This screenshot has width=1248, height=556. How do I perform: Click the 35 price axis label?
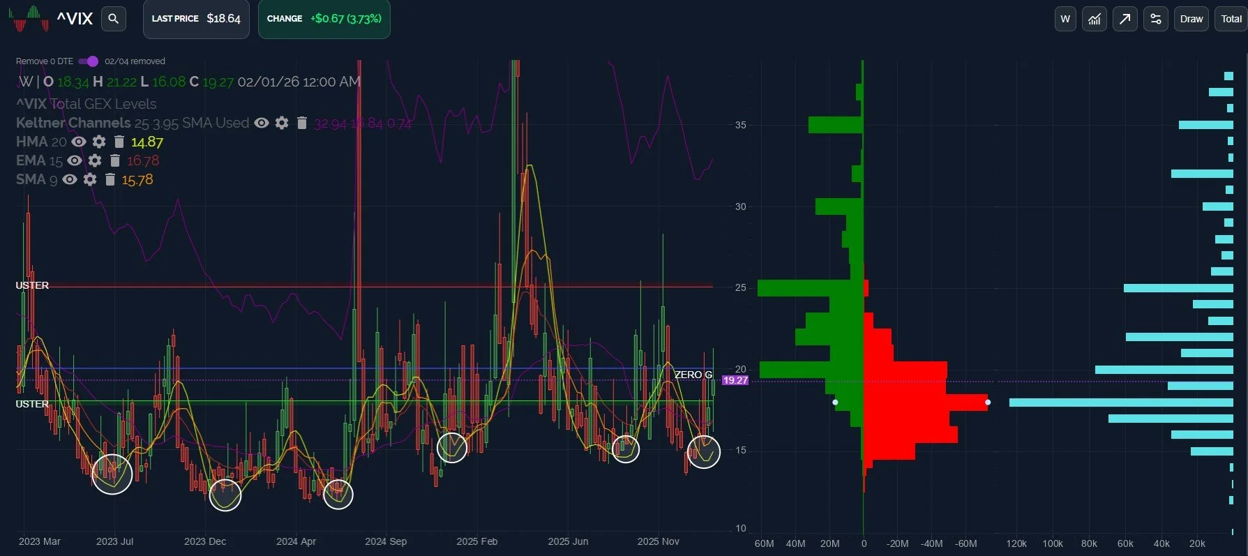(740, 125)
